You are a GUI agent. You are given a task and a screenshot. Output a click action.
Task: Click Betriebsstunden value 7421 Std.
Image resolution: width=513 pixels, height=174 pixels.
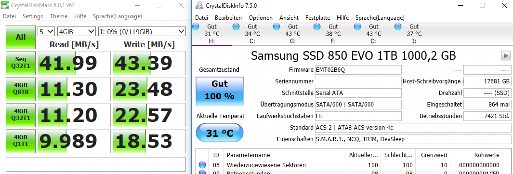[487, 116]
